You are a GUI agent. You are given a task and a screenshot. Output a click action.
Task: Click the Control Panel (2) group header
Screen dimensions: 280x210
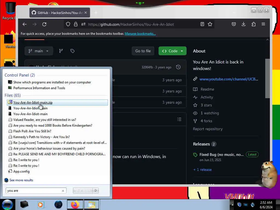coord(20,75)
